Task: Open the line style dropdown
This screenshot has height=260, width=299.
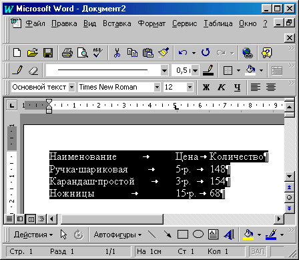Action: [x=164, y=71]
